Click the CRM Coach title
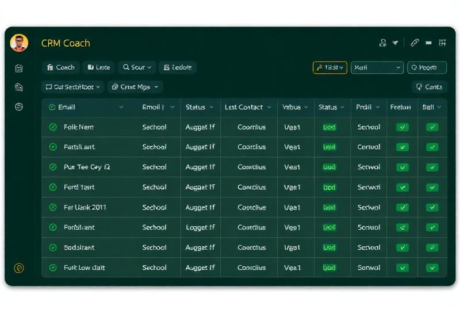The width and height of the screenshot is (460, 313). [66, 43]
